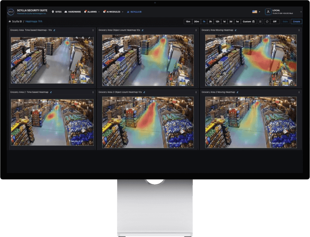The width and height of the screenshot is (310, 237).
Task: Edit Grocery Area Object count Heatmap title
Action: 142,30
